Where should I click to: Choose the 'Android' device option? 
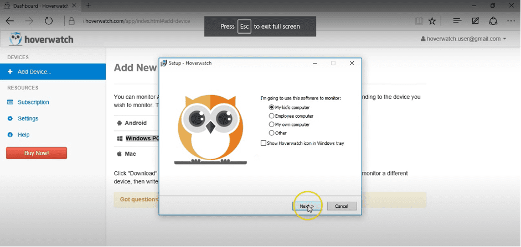(136, 123)
